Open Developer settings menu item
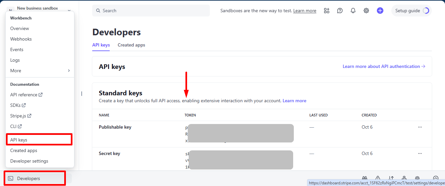Screen dimensions: 445x186 [x=29, y=161]
